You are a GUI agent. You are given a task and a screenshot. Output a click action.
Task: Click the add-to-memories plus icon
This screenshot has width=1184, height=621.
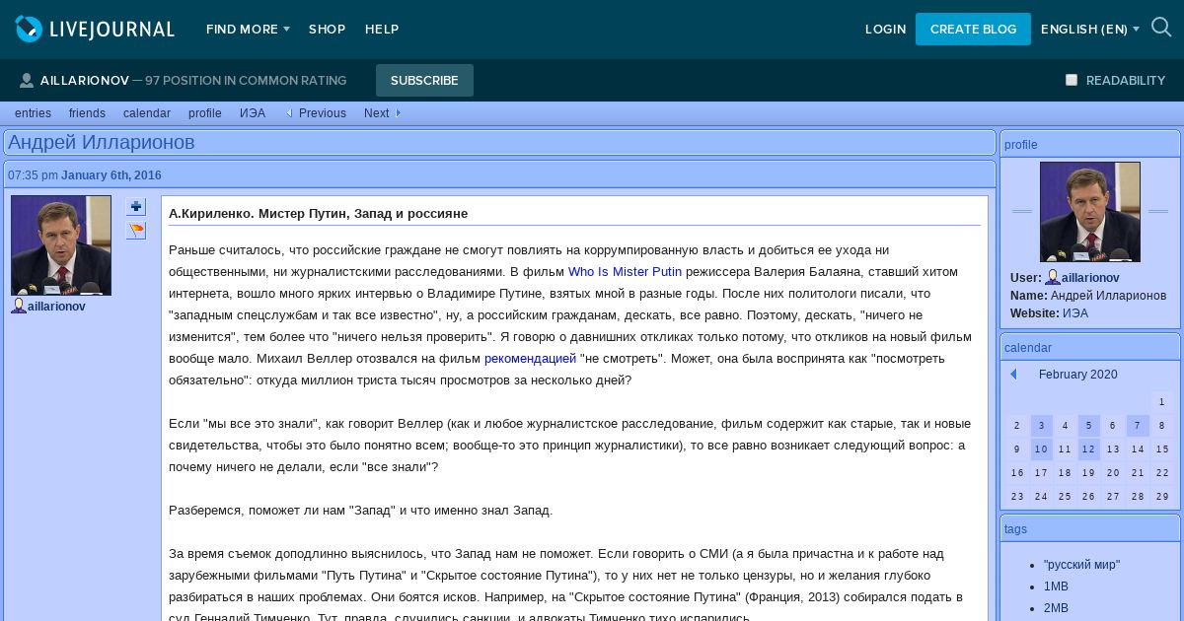[x=136, y=207]
